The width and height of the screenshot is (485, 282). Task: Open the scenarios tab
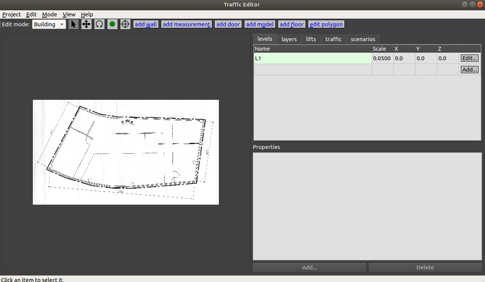363,39
